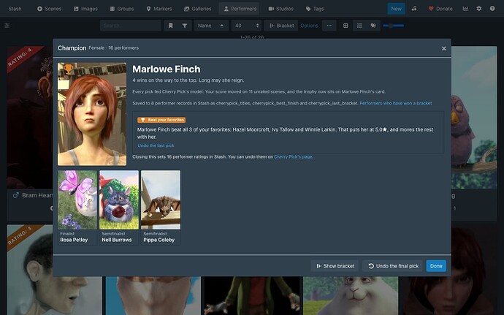
Task: Open the filter funnel icon
Action: click(185, 26)
